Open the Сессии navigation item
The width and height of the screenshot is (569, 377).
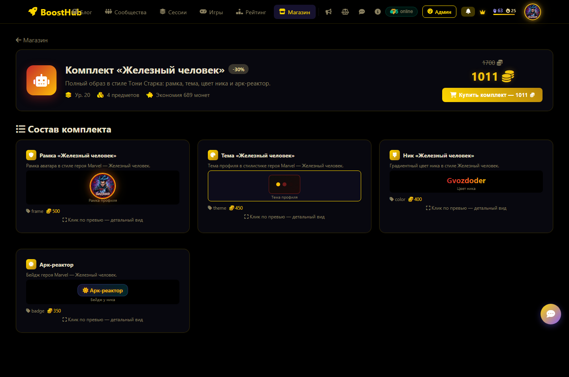pos(173,12)
